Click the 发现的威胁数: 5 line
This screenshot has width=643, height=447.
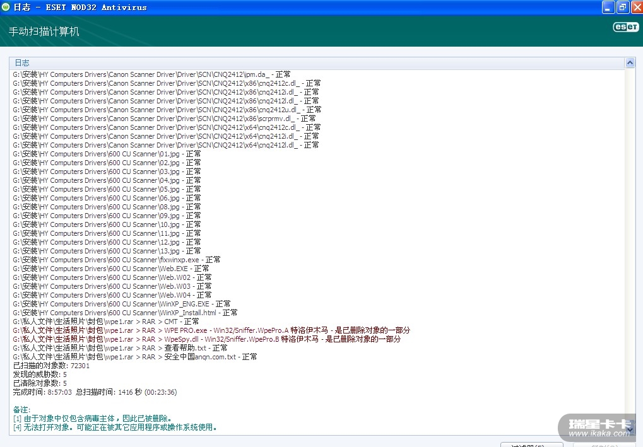click(x=40, y=375)
